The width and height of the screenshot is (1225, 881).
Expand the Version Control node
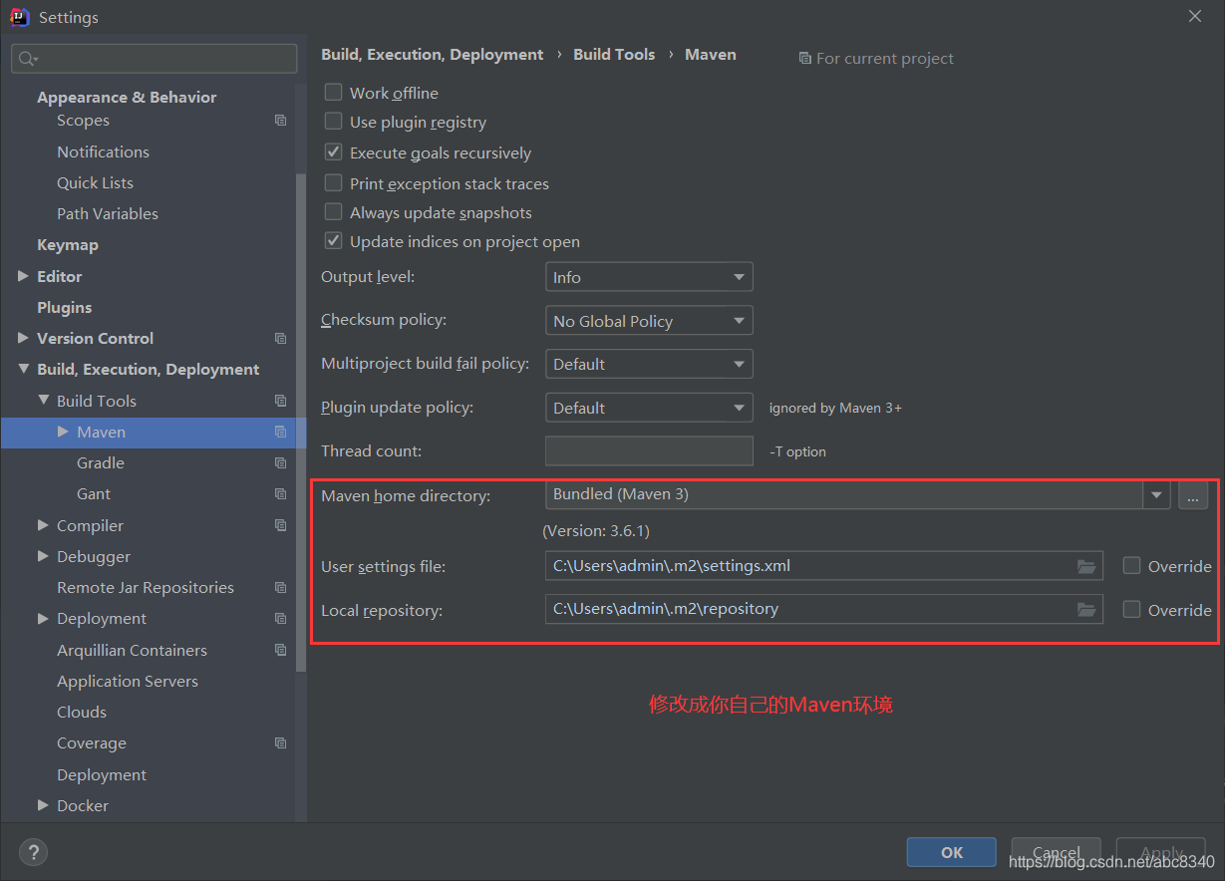click(23, 338)
